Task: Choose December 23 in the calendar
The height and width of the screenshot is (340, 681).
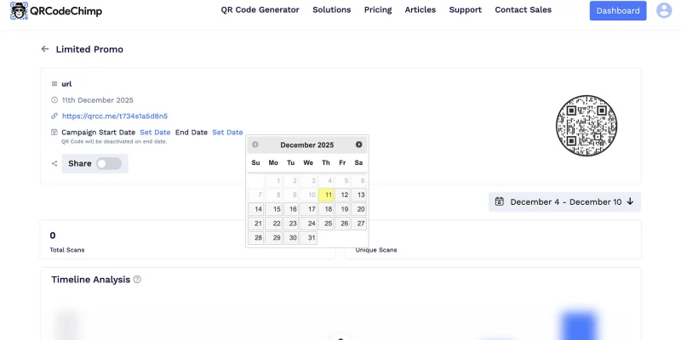Action: pyautogui.click(x=291, y=224)
